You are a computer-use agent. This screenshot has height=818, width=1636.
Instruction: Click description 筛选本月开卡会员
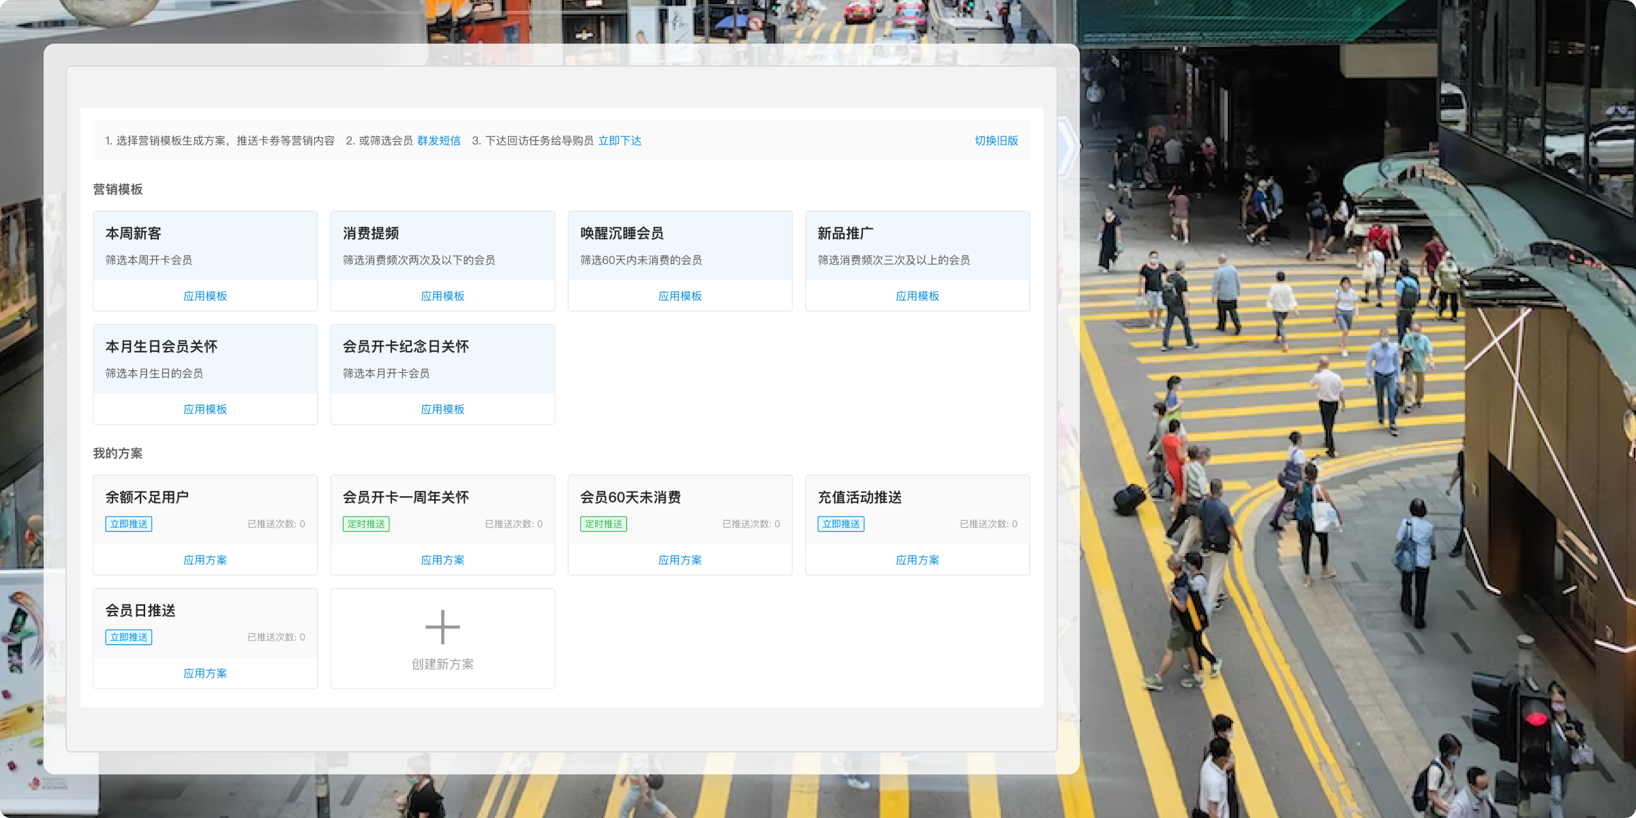[386, 373]
